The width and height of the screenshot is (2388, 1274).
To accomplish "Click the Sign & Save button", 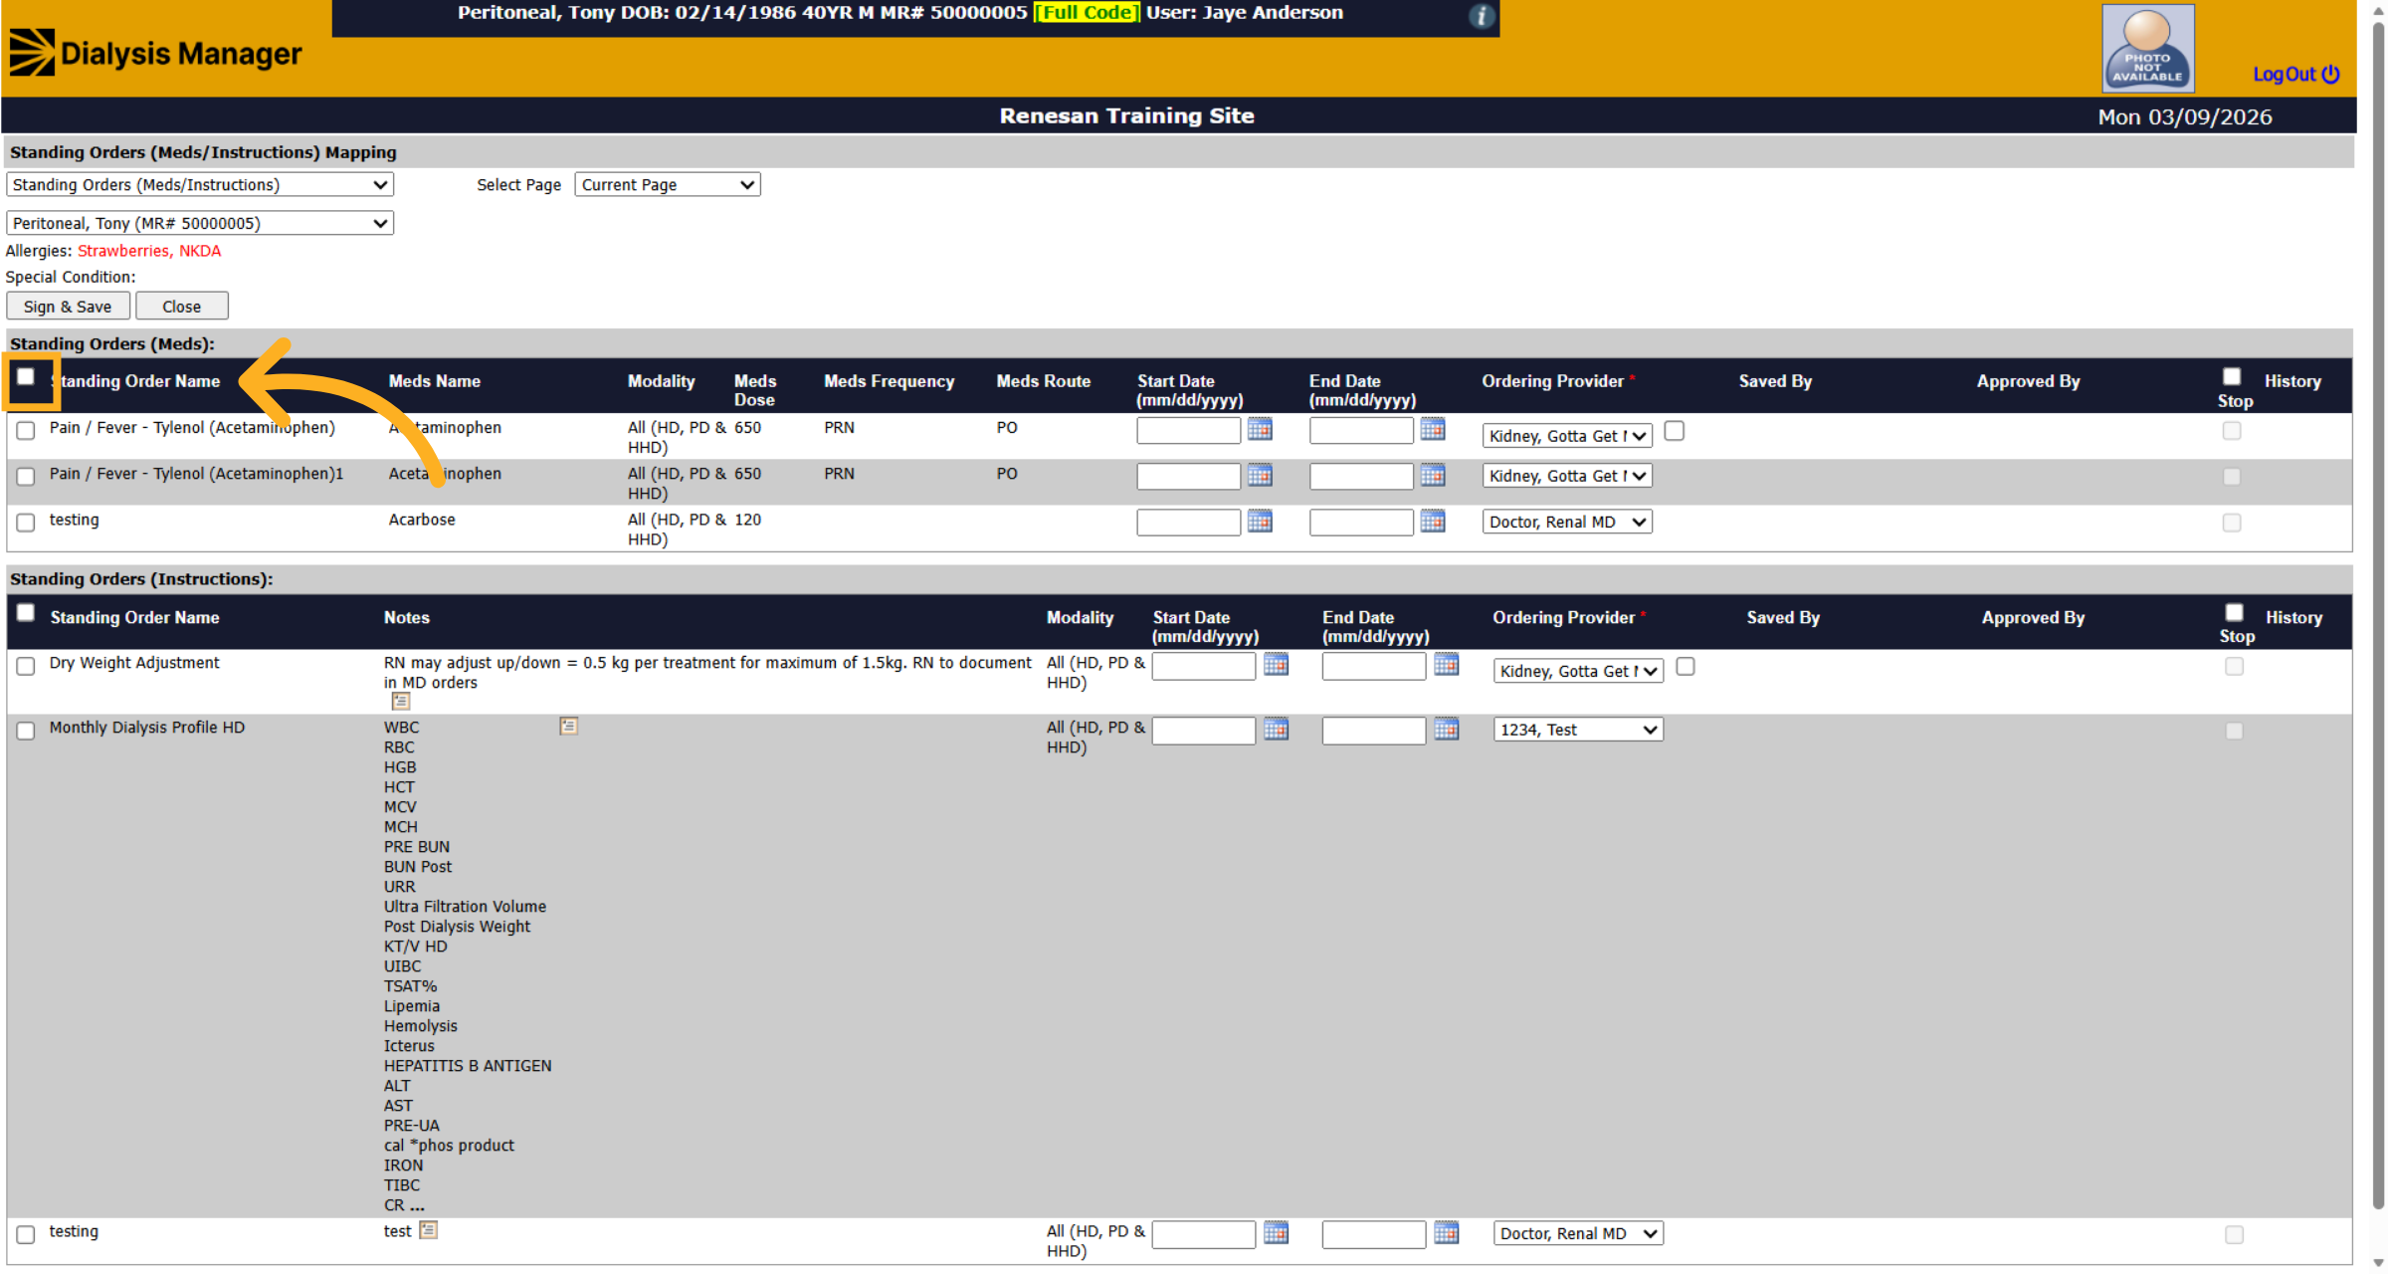I will coord(68,307).
